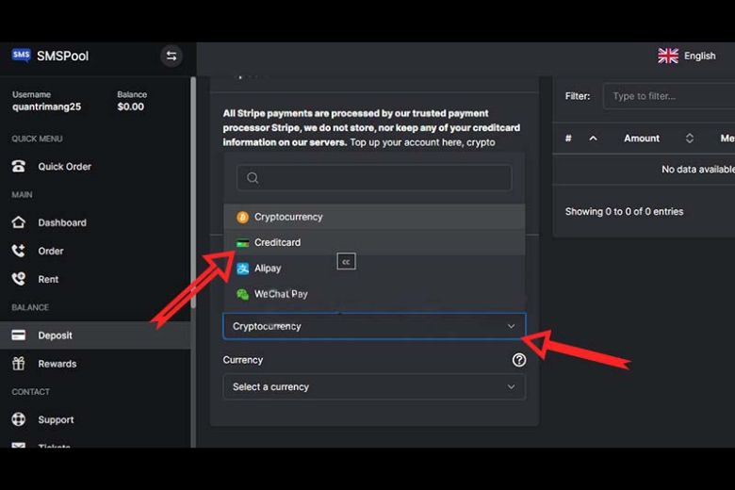Select Alipay payment option
Image resolution: width=735 pixels, height=490 pixels.
(268, 269)
